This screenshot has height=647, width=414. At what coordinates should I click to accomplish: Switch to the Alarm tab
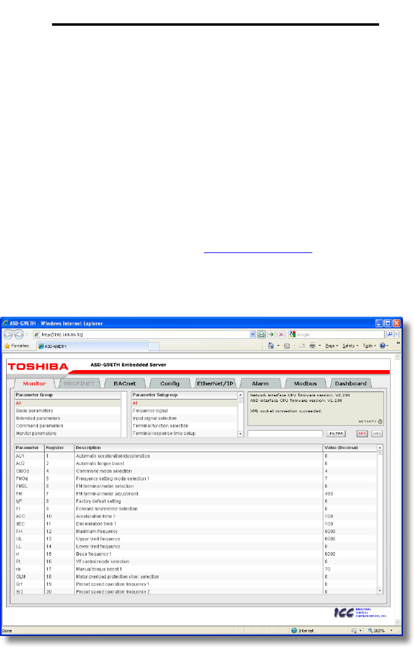pos(260,384)
